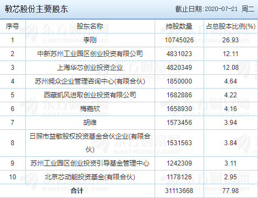This screenshot has width=258, height=198.
Task: Click the total share count 31113668
Action: pos(179,191)
